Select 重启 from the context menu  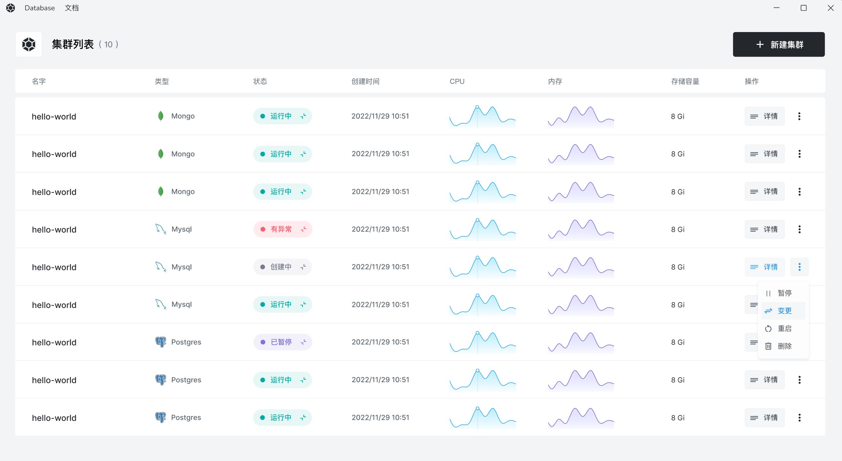pos(783,328)
